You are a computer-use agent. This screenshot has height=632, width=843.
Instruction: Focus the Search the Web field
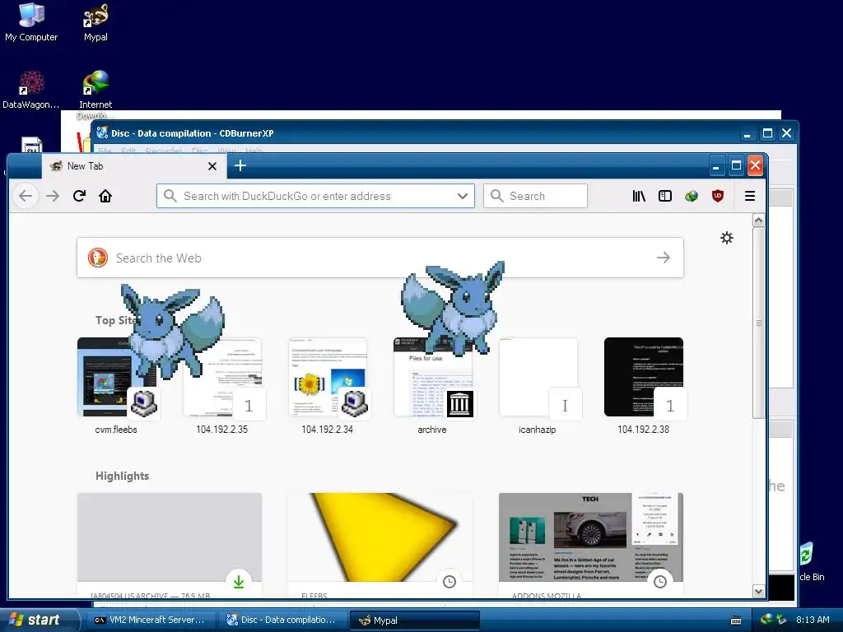380,258
